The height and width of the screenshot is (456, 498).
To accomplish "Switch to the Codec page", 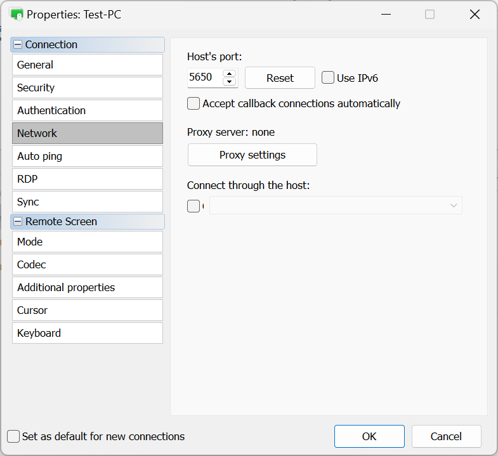I will click(x=88, y=264).
